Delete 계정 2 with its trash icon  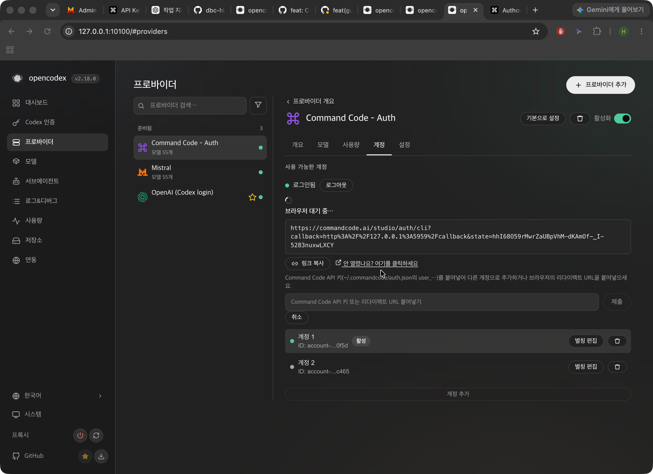[617, 367]
